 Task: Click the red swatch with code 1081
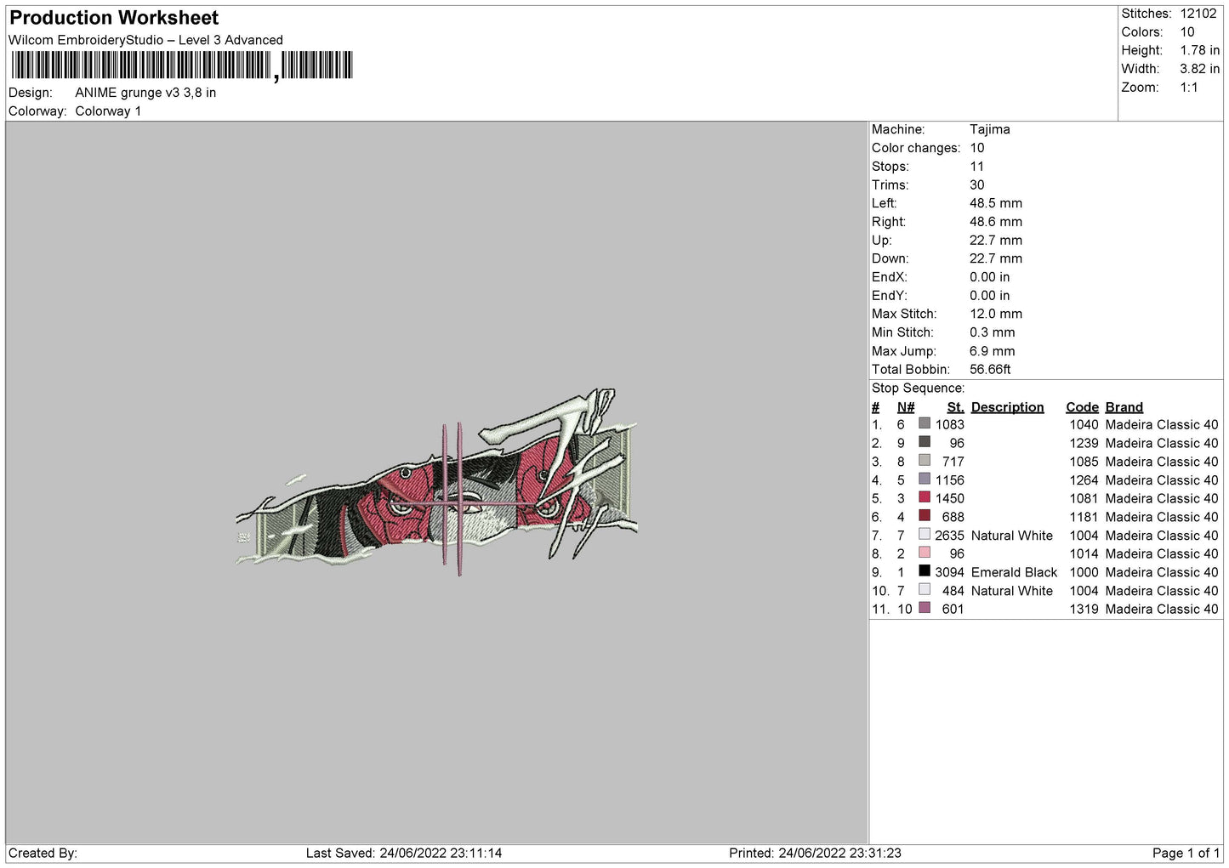(x=925, y=497)
